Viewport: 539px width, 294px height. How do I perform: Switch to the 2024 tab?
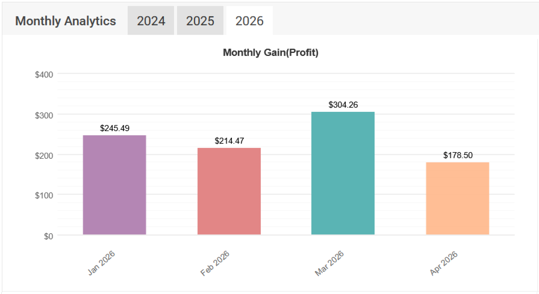coord(151,21)
